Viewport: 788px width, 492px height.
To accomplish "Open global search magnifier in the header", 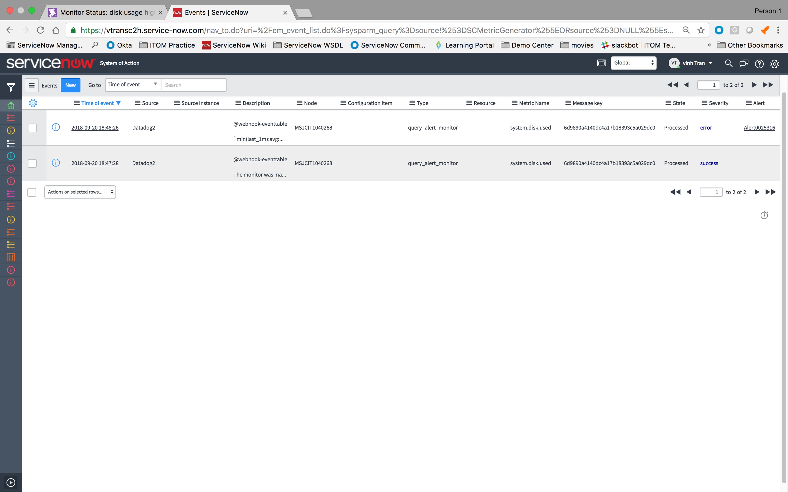I will pos(729,63).
